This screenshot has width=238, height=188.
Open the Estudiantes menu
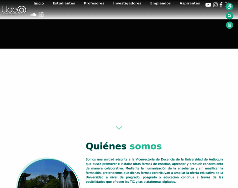pos(64,3)
